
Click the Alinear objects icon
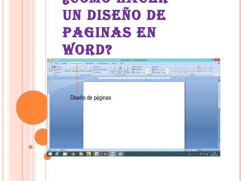coord(199,68)
